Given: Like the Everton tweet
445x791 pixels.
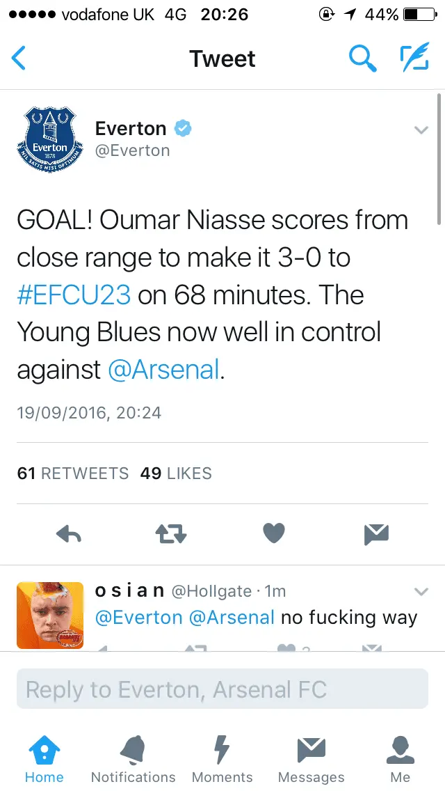Looking at the screenshot, I should tap(274, 534).
